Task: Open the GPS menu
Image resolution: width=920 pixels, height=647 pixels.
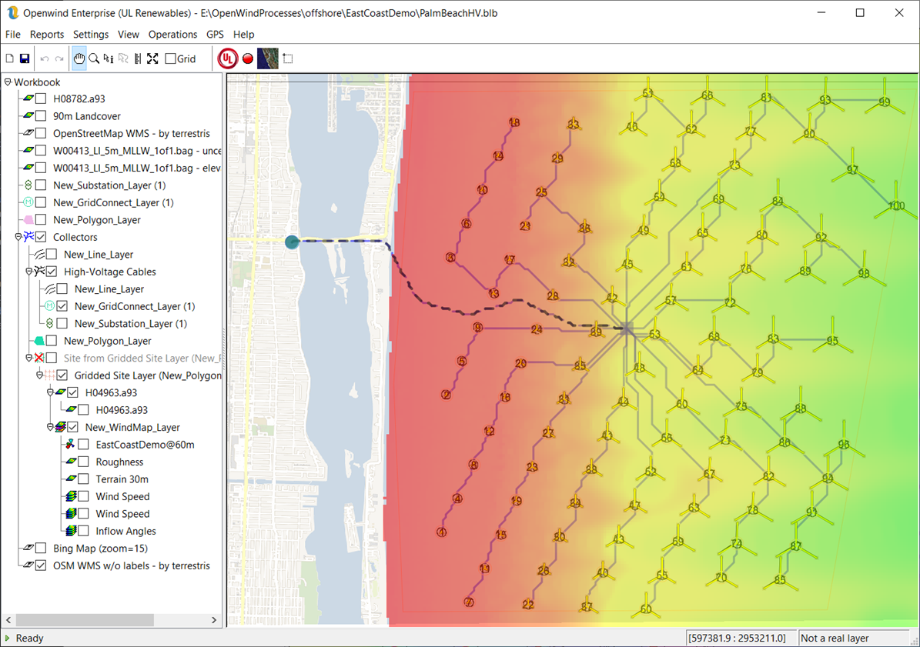Action: [215, 35]
